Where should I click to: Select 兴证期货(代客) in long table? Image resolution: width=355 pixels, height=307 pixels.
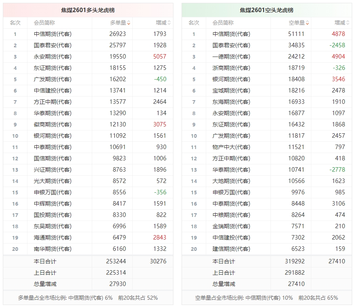click(53, 170)
